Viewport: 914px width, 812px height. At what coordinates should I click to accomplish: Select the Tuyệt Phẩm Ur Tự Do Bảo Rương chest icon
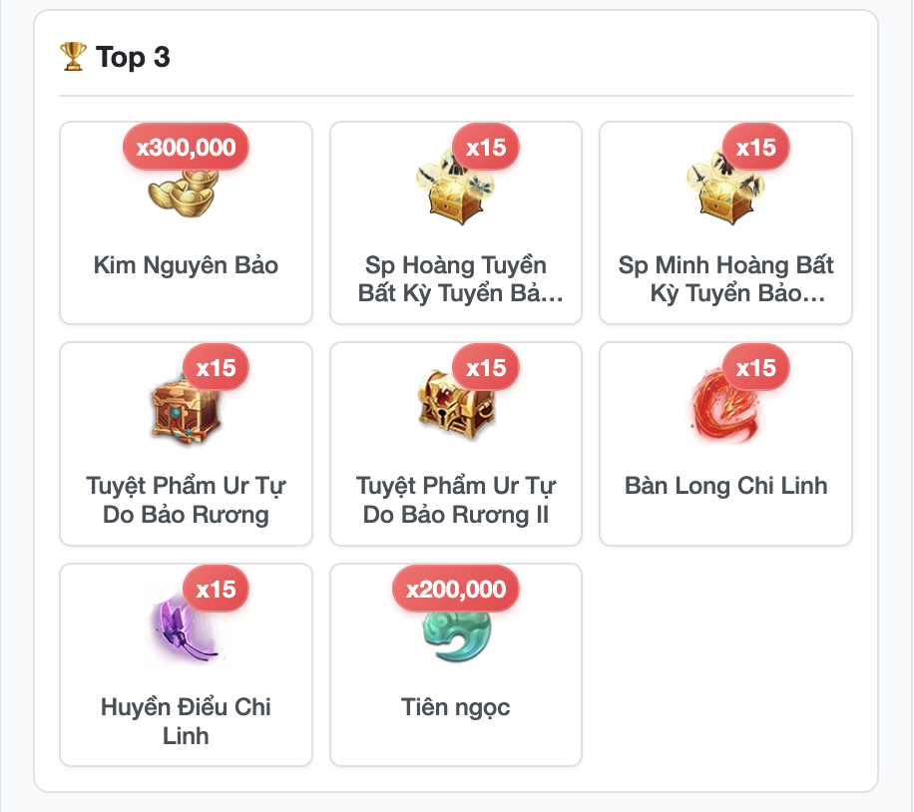point(186,408)
